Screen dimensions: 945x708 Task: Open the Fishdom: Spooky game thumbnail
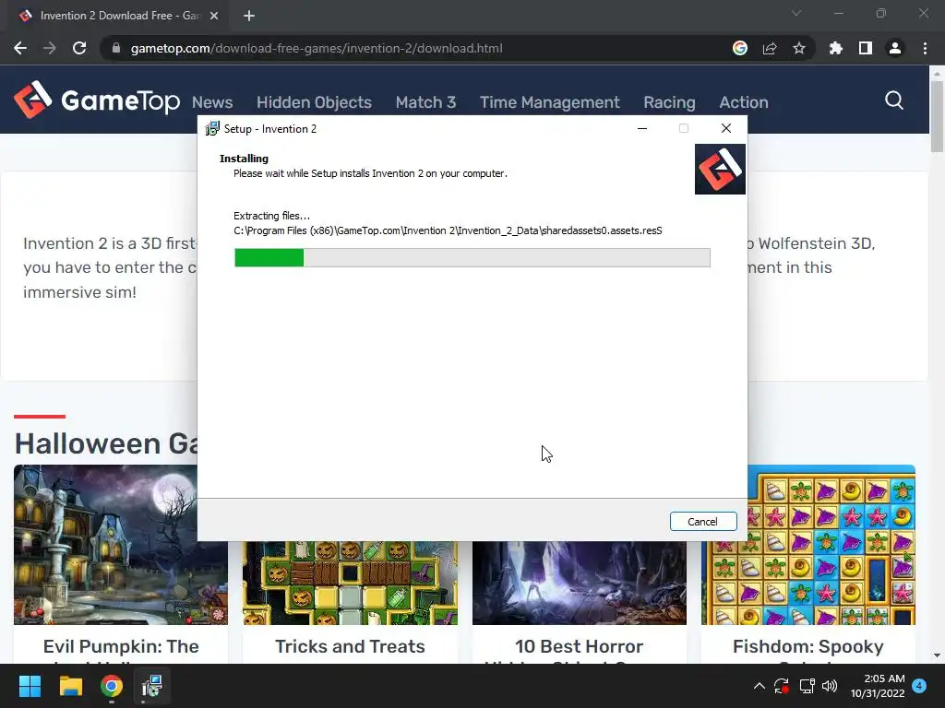(831, 545)
